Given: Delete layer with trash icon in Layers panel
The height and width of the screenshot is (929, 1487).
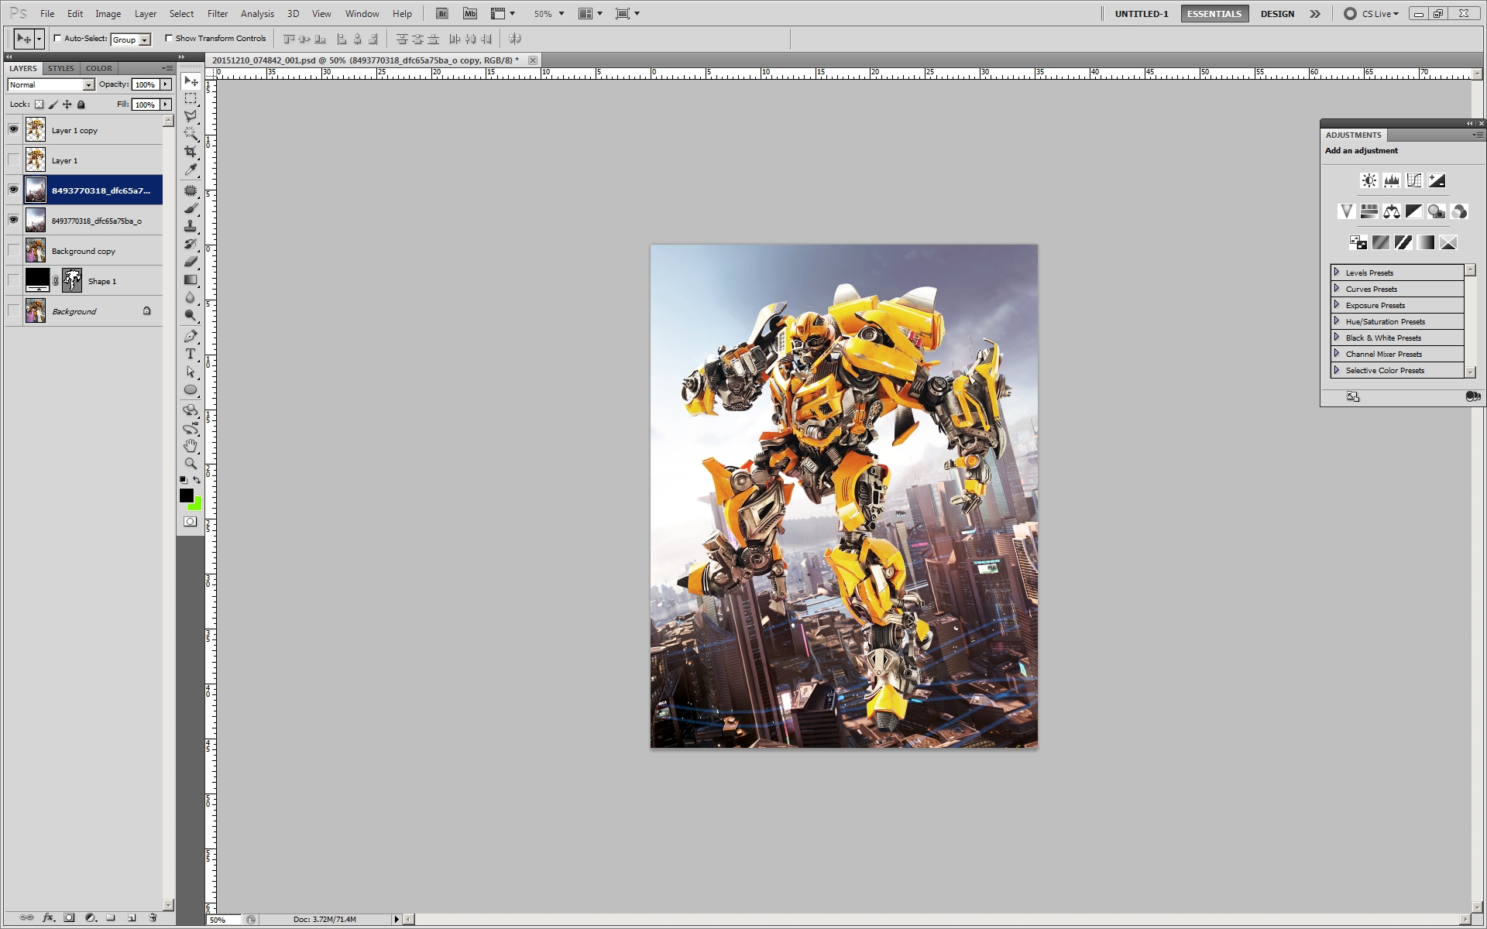Looking at the screenshot, I should pos(153,917).
